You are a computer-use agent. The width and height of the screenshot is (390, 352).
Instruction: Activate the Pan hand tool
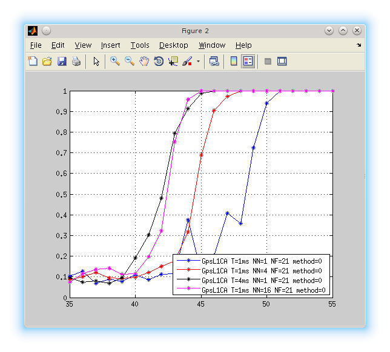pos(144,61)
